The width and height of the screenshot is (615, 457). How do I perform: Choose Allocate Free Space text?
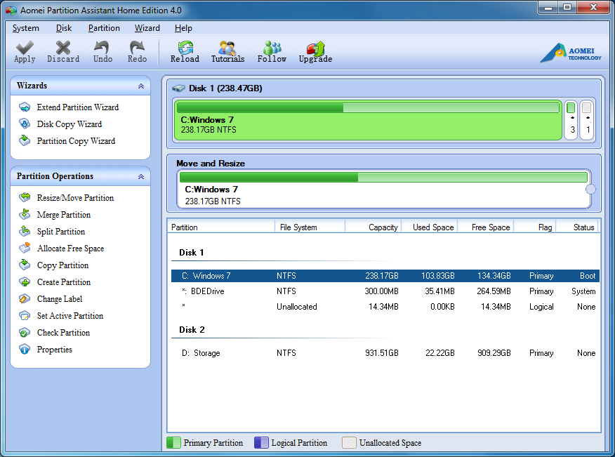(x=71, y=249)
